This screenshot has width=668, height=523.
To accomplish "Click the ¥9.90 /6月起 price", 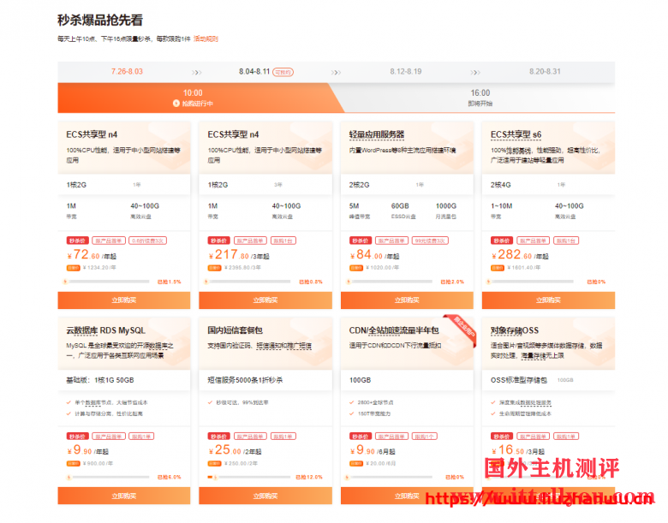I will (373, 450).
